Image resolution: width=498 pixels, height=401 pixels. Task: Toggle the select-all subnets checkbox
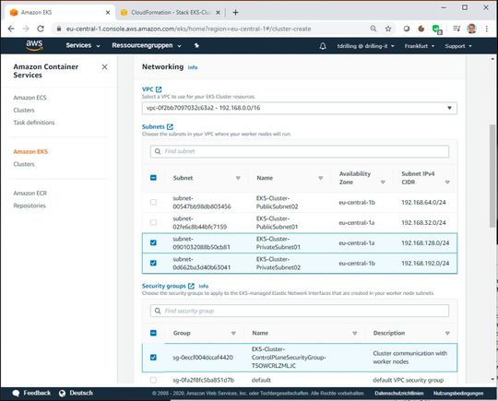point(153,178)
